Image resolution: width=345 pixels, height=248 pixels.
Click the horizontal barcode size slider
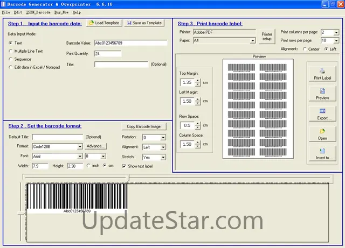(x=126, y=176)
